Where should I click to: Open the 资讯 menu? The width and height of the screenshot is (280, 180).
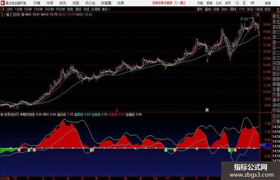[63, 3]
